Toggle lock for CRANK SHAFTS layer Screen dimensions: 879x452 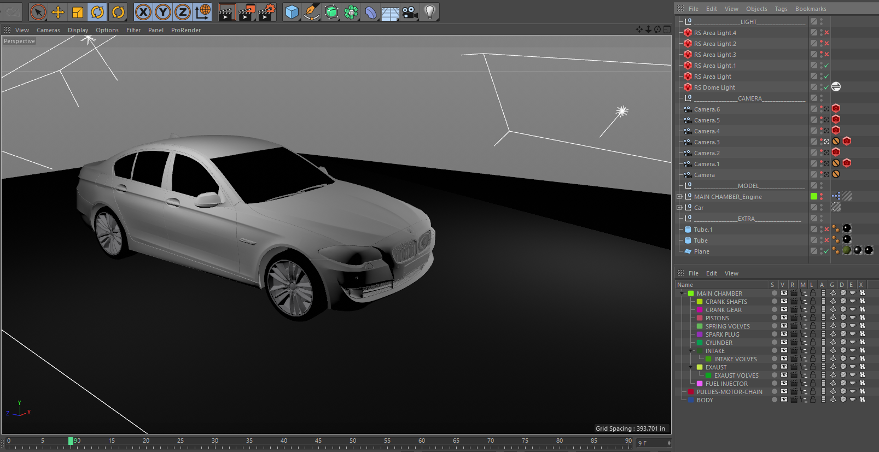[813, 301]
